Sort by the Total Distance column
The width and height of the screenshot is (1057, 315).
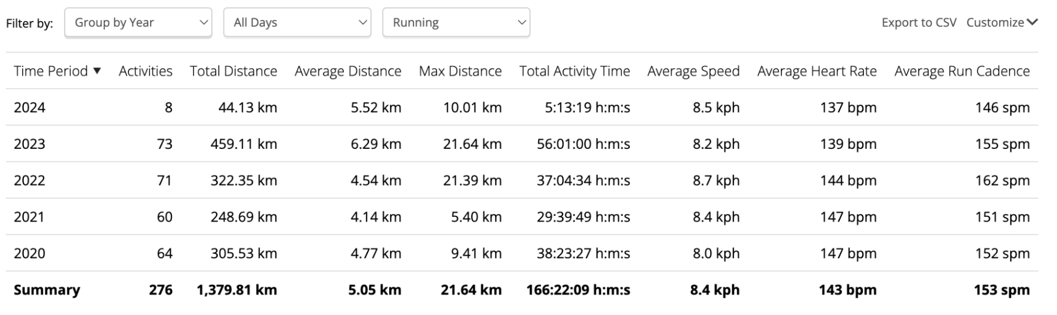(233, 71)
